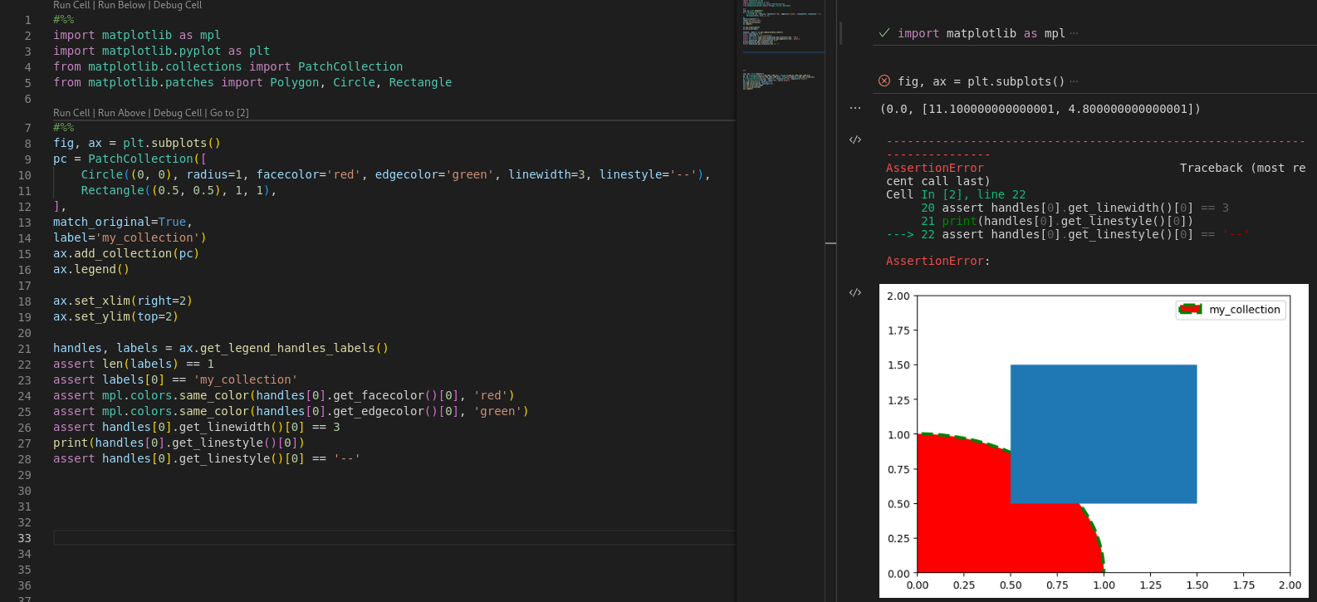Click line number 28 in the gutter
The height and width of the screenshot is (602, 1317).
(x=25, y=459)
